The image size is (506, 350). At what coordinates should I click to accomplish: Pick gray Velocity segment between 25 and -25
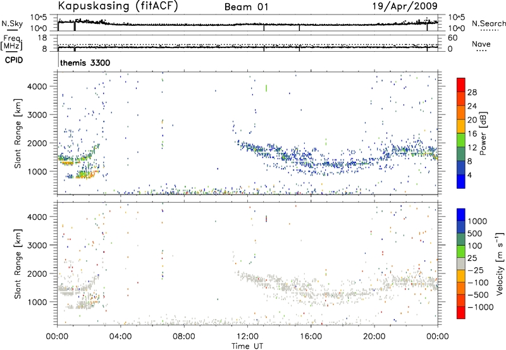point(461,263)
